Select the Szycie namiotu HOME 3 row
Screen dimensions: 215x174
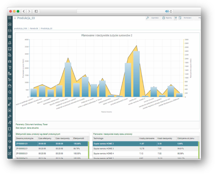145,149
